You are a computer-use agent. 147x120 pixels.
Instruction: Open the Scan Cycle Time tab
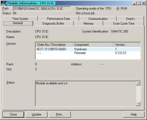coord(123,23)
